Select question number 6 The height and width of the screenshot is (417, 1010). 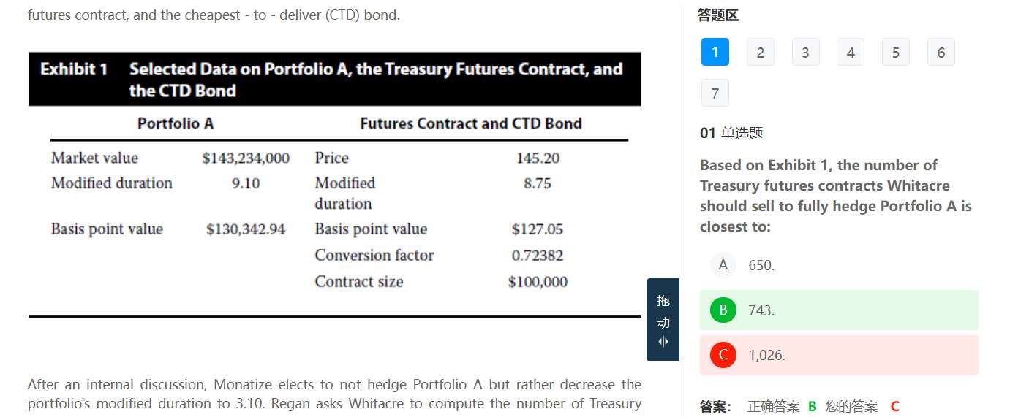[941, 53]
